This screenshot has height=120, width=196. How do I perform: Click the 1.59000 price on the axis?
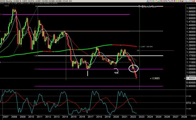(x=191, y=8)
